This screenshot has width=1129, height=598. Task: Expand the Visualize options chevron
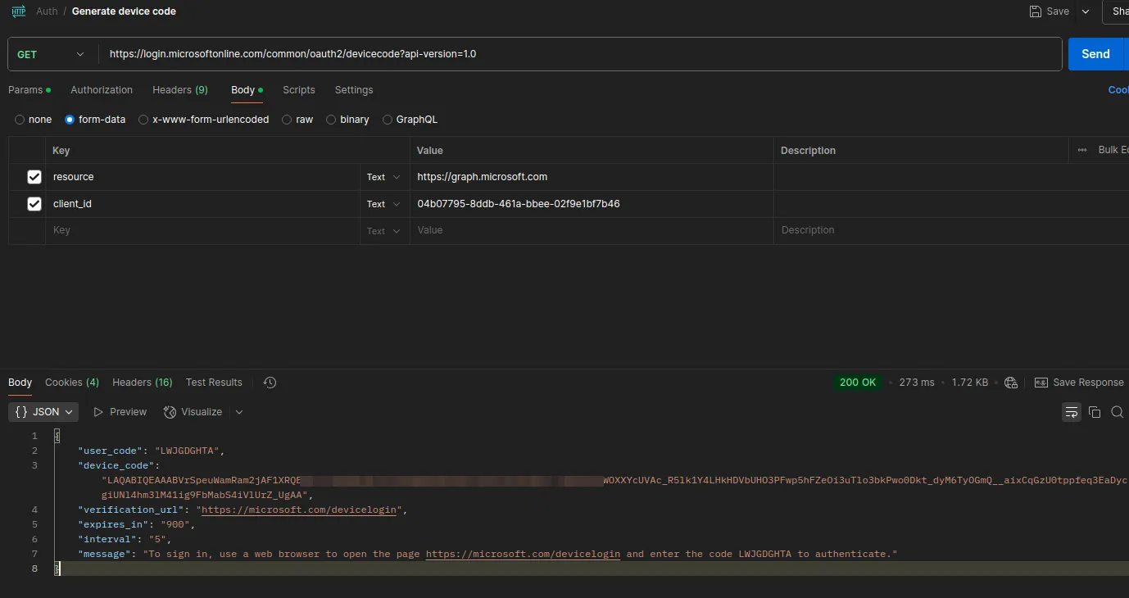[239, 412]
